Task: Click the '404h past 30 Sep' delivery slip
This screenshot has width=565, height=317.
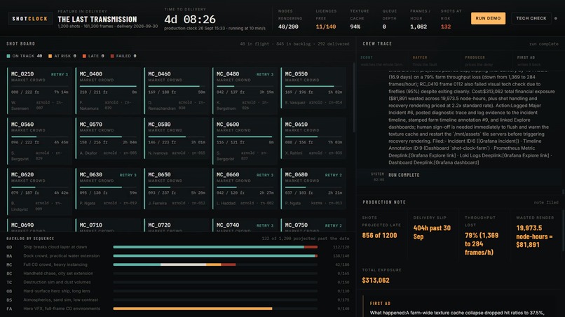Action: [432, 232]
